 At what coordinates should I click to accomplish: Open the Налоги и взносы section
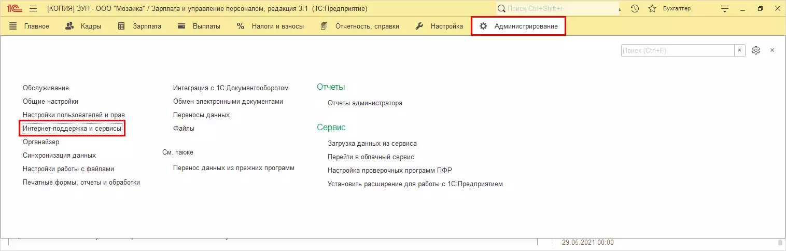270,26
